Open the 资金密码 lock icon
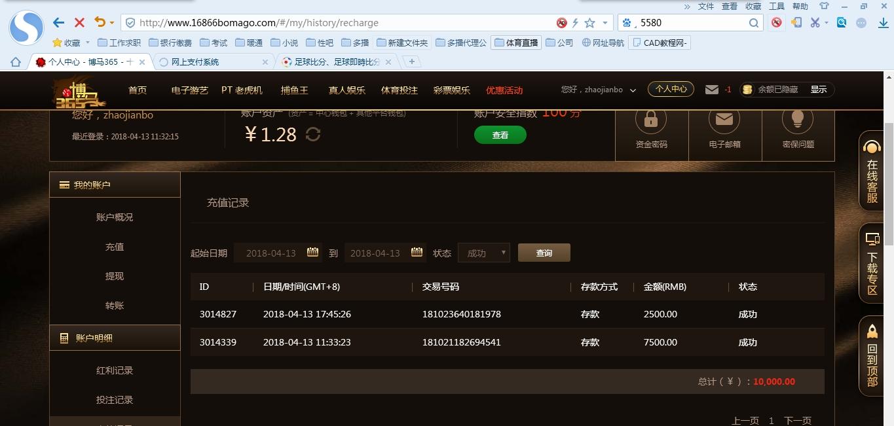Viewport: 894px width, 426px height. [x=651, y=120]
